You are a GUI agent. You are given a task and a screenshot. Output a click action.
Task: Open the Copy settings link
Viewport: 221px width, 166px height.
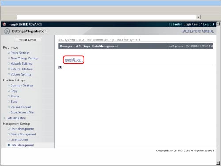pyautogui.click(x=14, y=91)
